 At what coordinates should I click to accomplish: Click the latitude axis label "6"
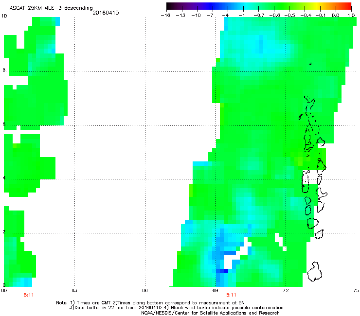click(4, 124)
